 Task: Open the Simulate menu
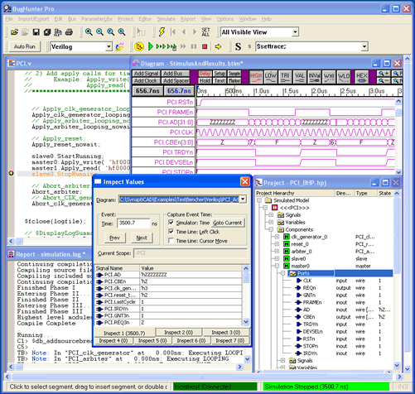(x=166, y=19)
